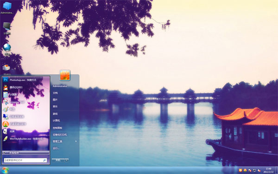The height and width of the screenshot is (174, 278).
Task: Open Photoshop.exe shortcut in Start menu
Action: tap(26, 80)
